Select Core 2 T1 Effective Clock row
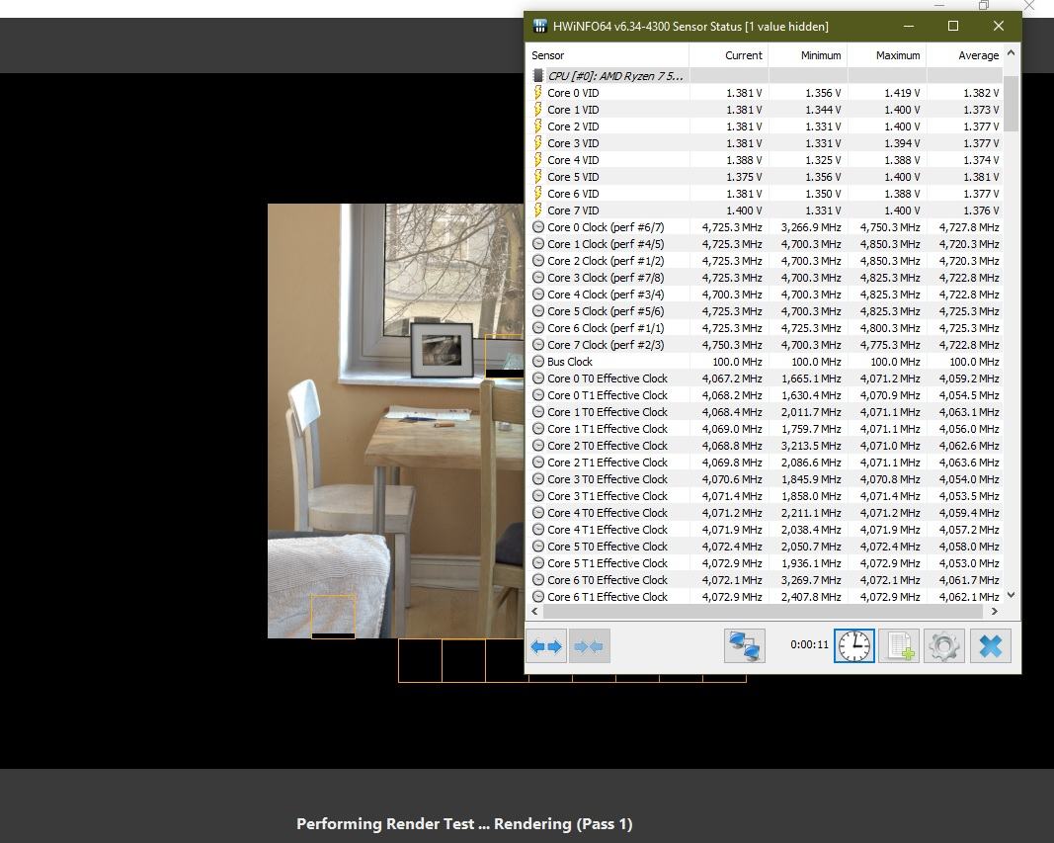 tap(765, 463)
